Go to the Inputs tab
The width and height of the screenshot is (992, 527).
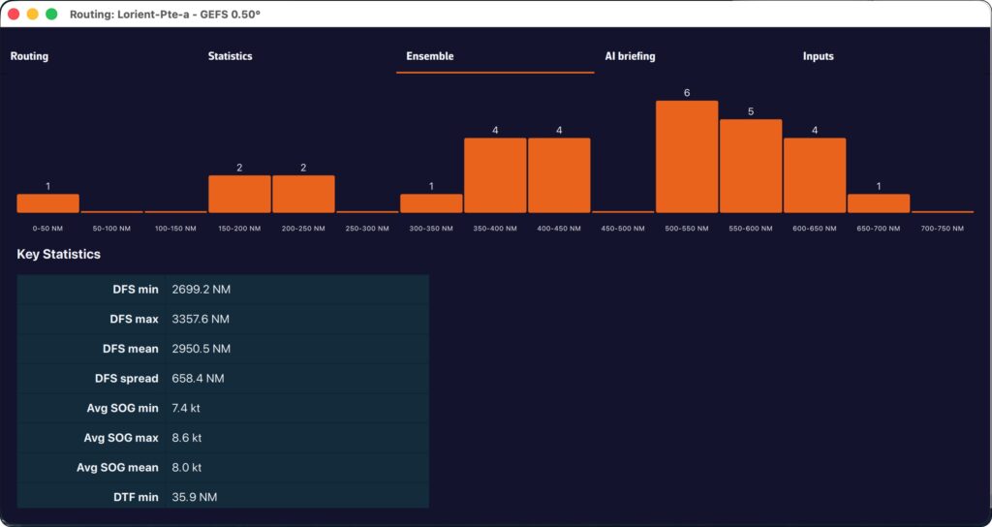click(x=818, y=56)
